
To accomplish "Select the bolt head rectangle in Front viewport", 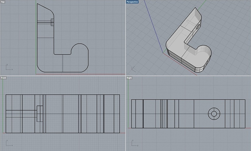I will (x=40, y=114).
